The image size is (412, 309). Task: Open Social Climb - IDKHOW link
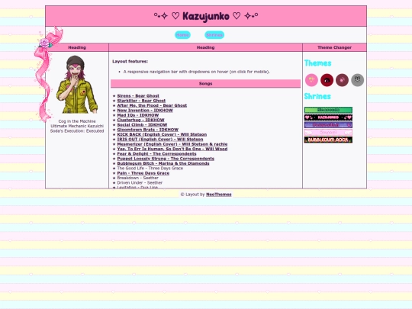click(x=142, y=125)
